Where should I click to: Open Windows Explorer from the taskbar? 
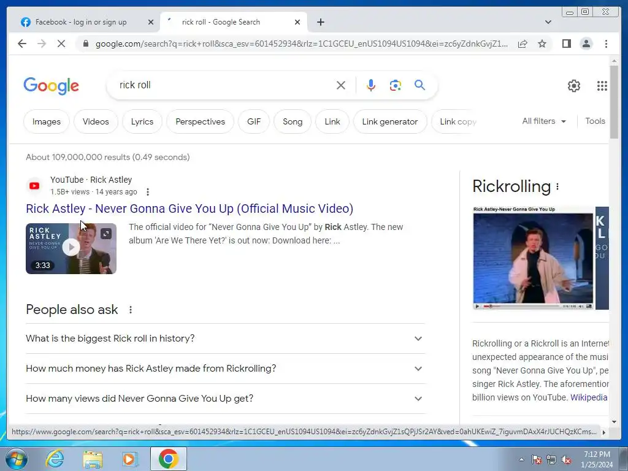click(93, 459)
